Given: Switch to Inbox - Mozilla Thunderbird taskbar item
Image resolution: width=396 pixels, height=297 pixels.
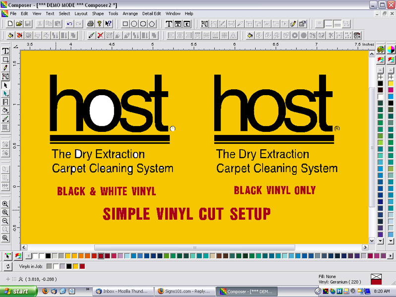Looking at the screenshot, I should pos(123,291).
